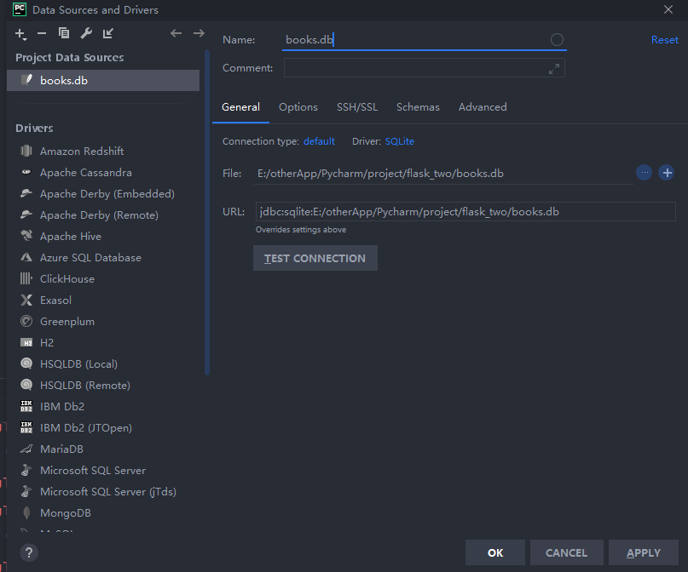Select Amazon Redshift driver

(103, 152)
